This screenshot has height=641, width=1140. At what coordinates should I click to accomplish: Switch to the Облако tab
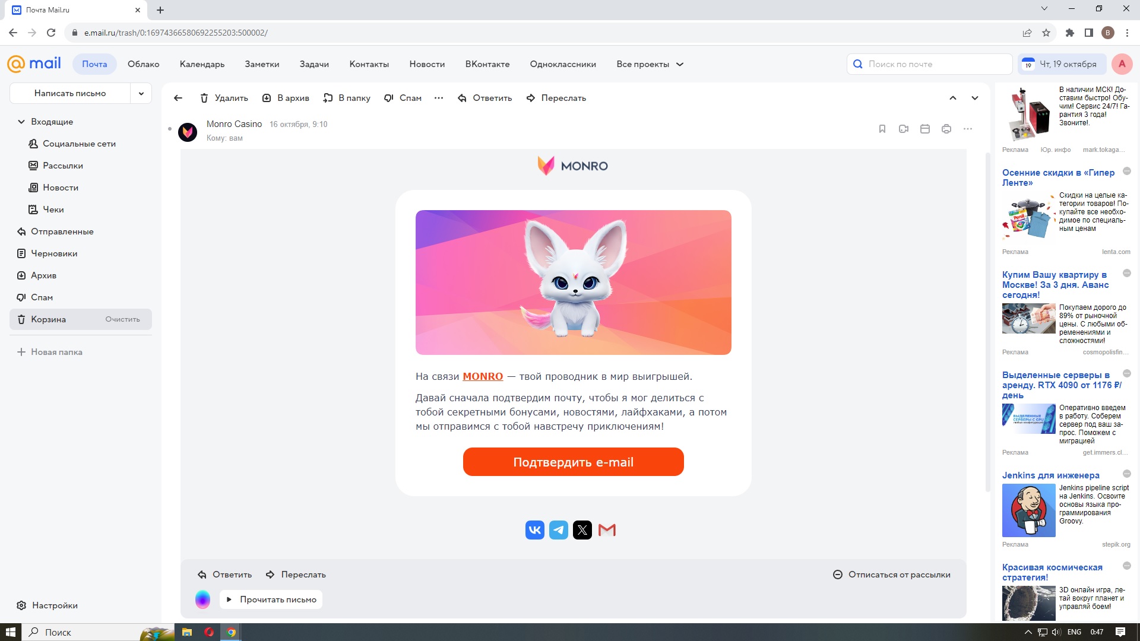pyautogui.click(x=143, y=64)
